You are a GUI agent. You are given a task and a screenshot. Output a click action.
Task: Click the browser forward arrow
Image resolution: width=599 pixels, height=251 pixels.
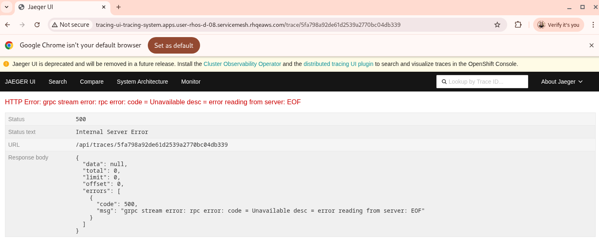(22, 25)
